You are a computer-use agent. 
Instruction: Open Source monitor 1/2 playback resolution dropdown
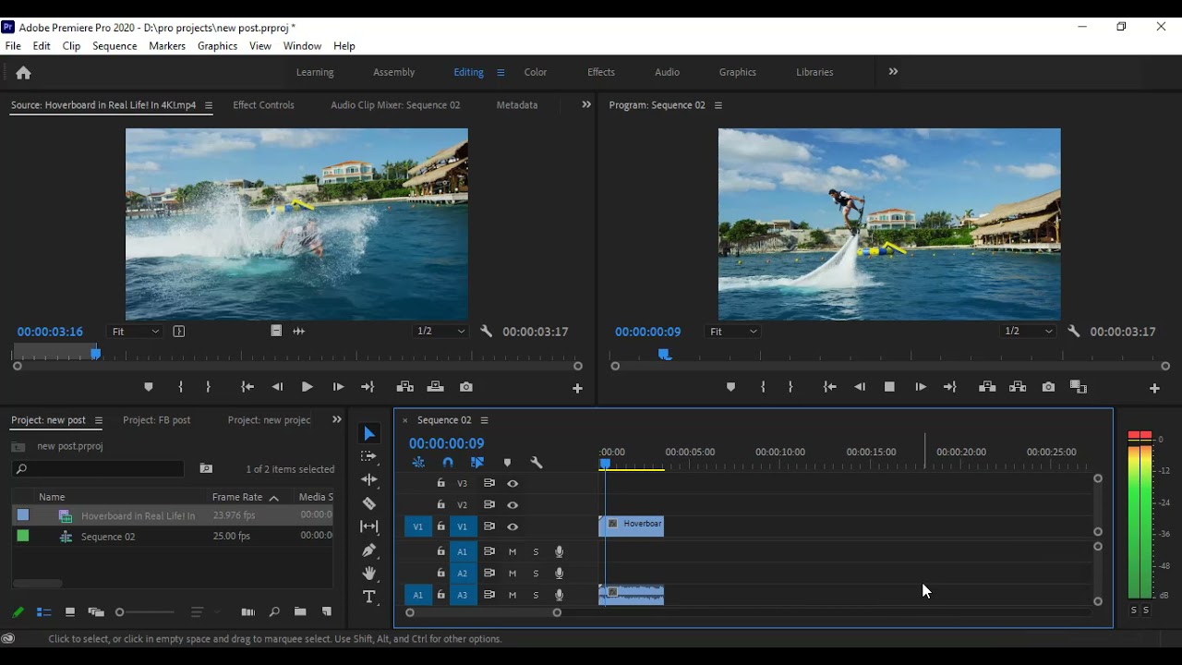click(440, 331)
